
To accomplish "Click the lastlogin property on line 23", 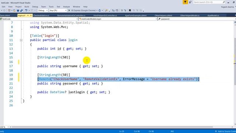I will [76, 92].
